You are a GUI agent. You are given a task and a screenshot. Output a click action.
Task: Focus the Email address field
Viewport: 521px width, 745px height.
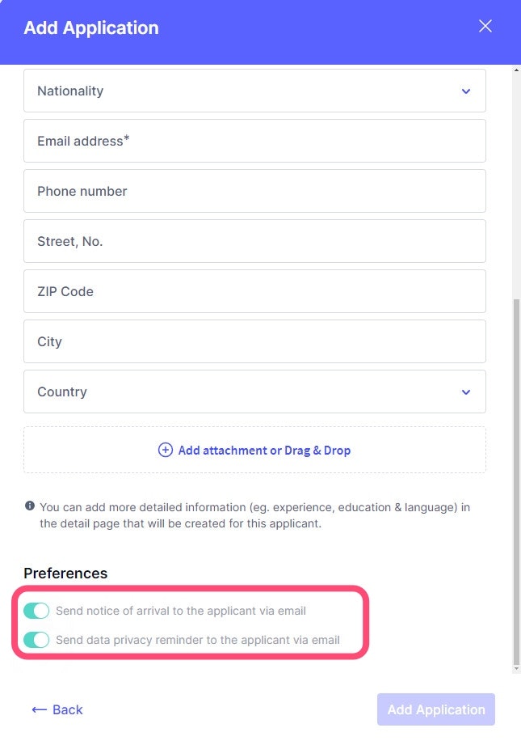click(254, 141)
